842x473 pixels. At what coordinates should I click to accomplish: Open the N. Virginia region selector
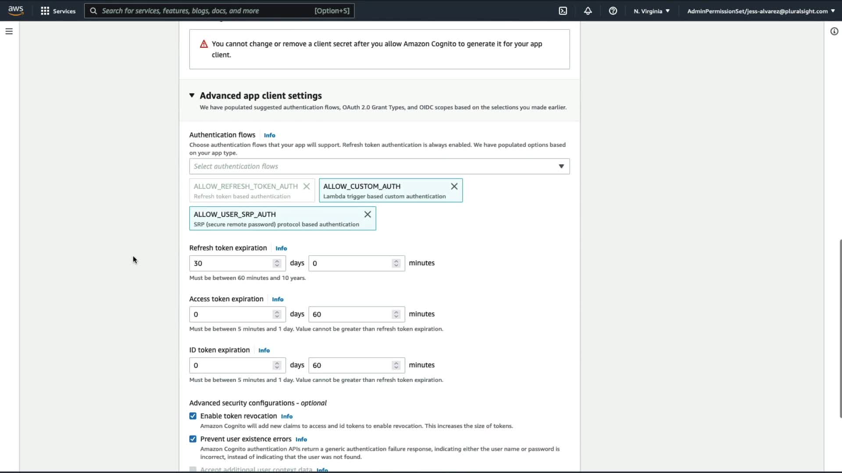651,11
